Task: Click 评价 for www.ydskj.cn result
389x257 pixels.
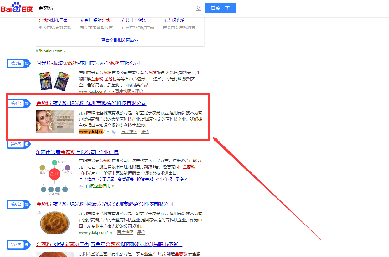Action: 145,131
